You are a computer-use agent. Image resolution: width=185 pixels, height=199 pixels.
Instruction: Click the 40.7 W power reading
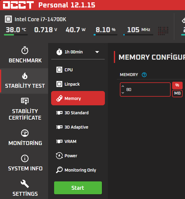click(x=76, y=30)
